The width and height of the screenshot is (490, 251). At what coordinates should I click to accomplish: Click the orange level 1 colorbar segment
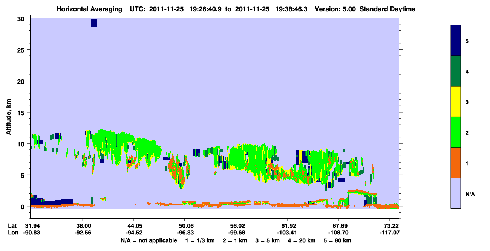click(x=456, y=163)
